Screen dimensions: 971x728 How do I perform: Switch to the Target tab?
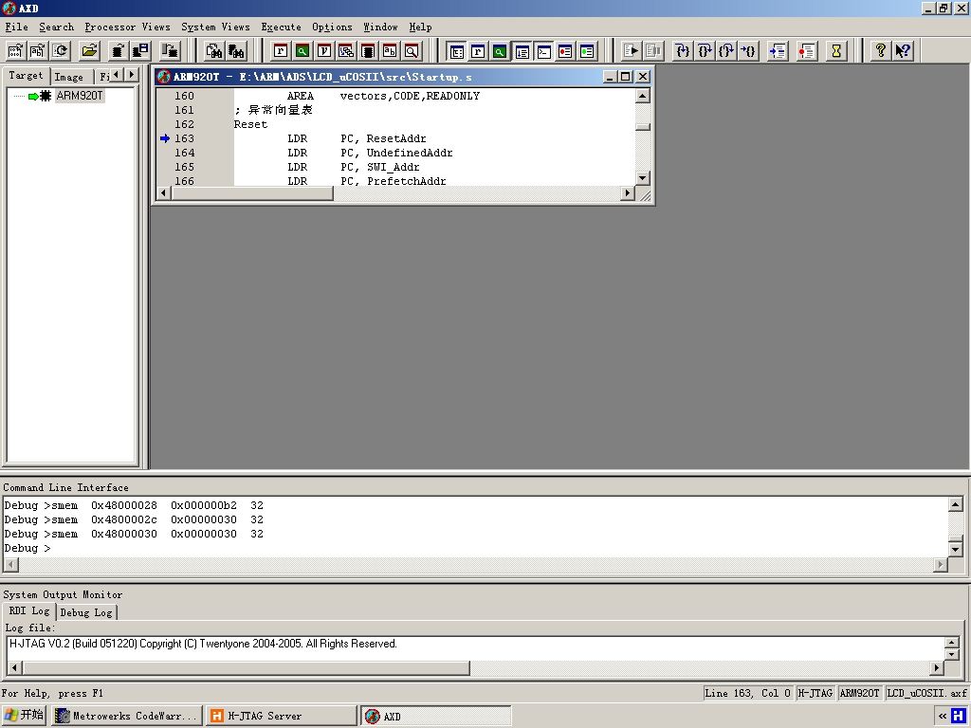point(26,76)
